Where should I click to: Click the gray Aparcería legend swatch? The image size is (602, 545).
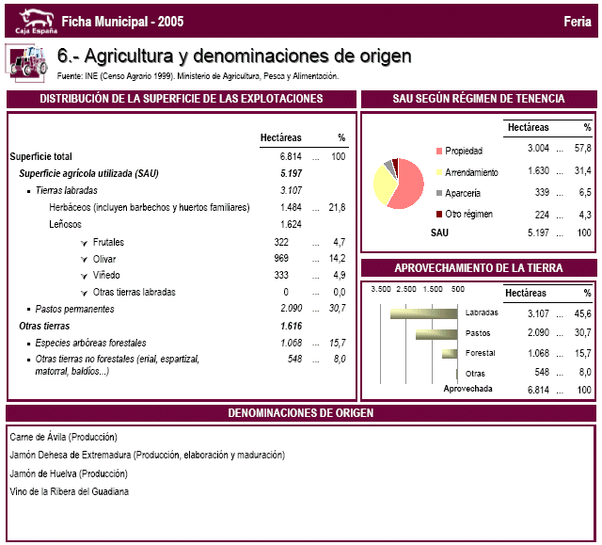click(x=439, y=193)
